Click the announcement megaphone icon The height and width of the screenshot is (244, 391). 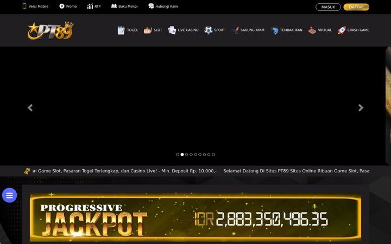(27, 171)
